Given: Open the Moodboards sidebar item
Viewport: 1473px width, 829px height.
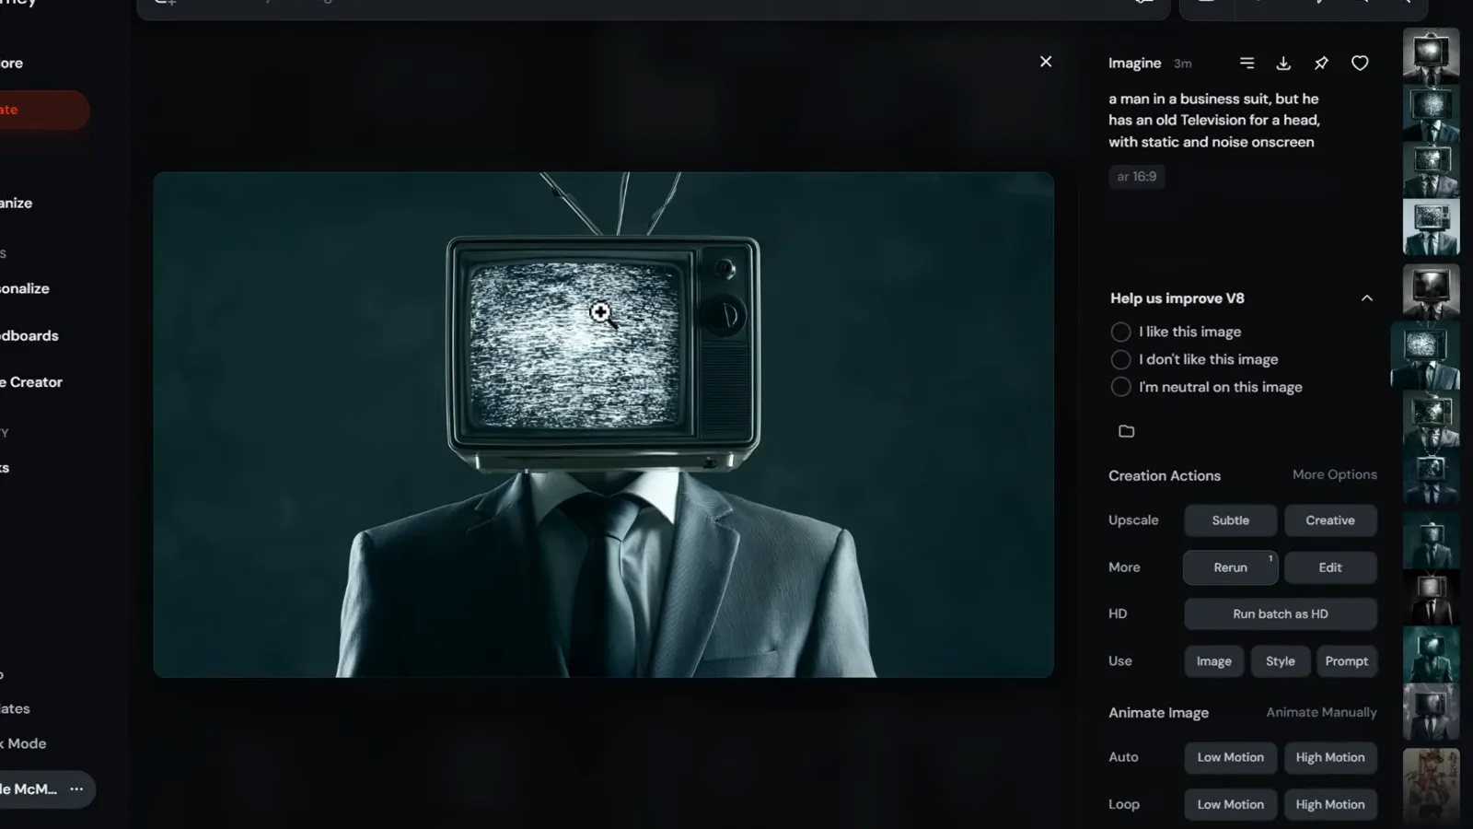Looking at the screenshot, I should pyautogui.click(x=29, y=335).
